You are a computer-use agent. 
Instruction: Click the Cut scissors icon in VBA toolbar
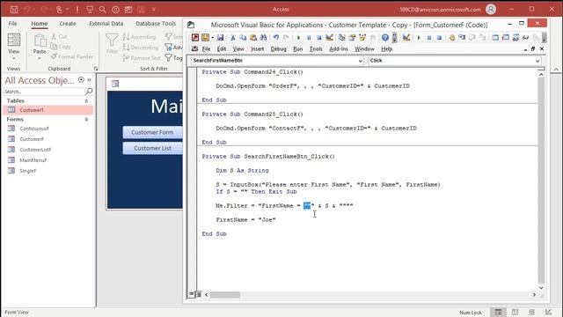tap(232, 37)
